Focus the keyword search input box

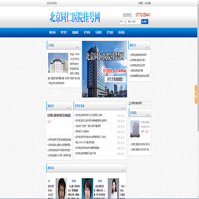(133, 22)
